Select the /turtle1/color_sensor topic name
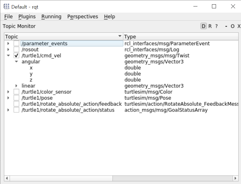The image size is (241, 184). 47,92
